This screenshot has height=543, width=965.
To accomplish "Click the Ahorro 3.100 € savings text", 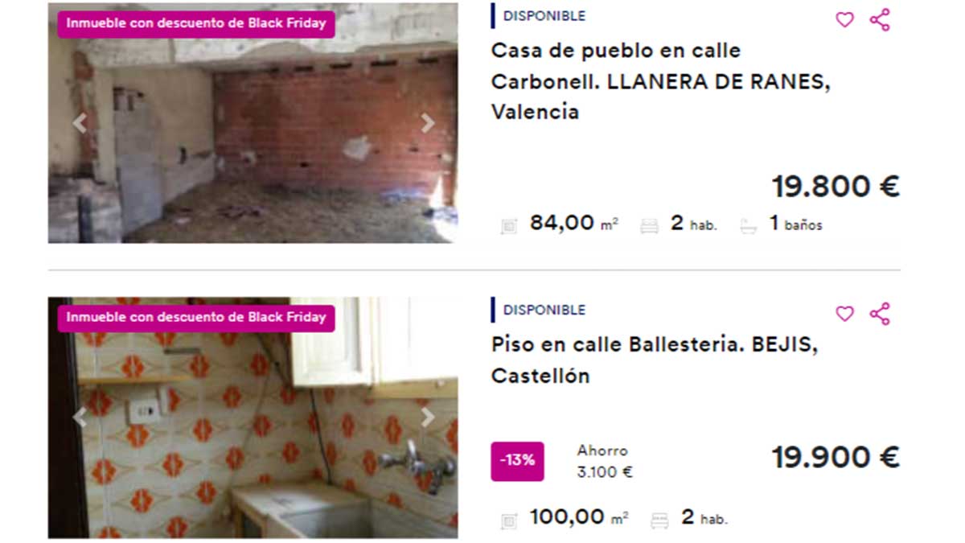I will click(605, 462).
